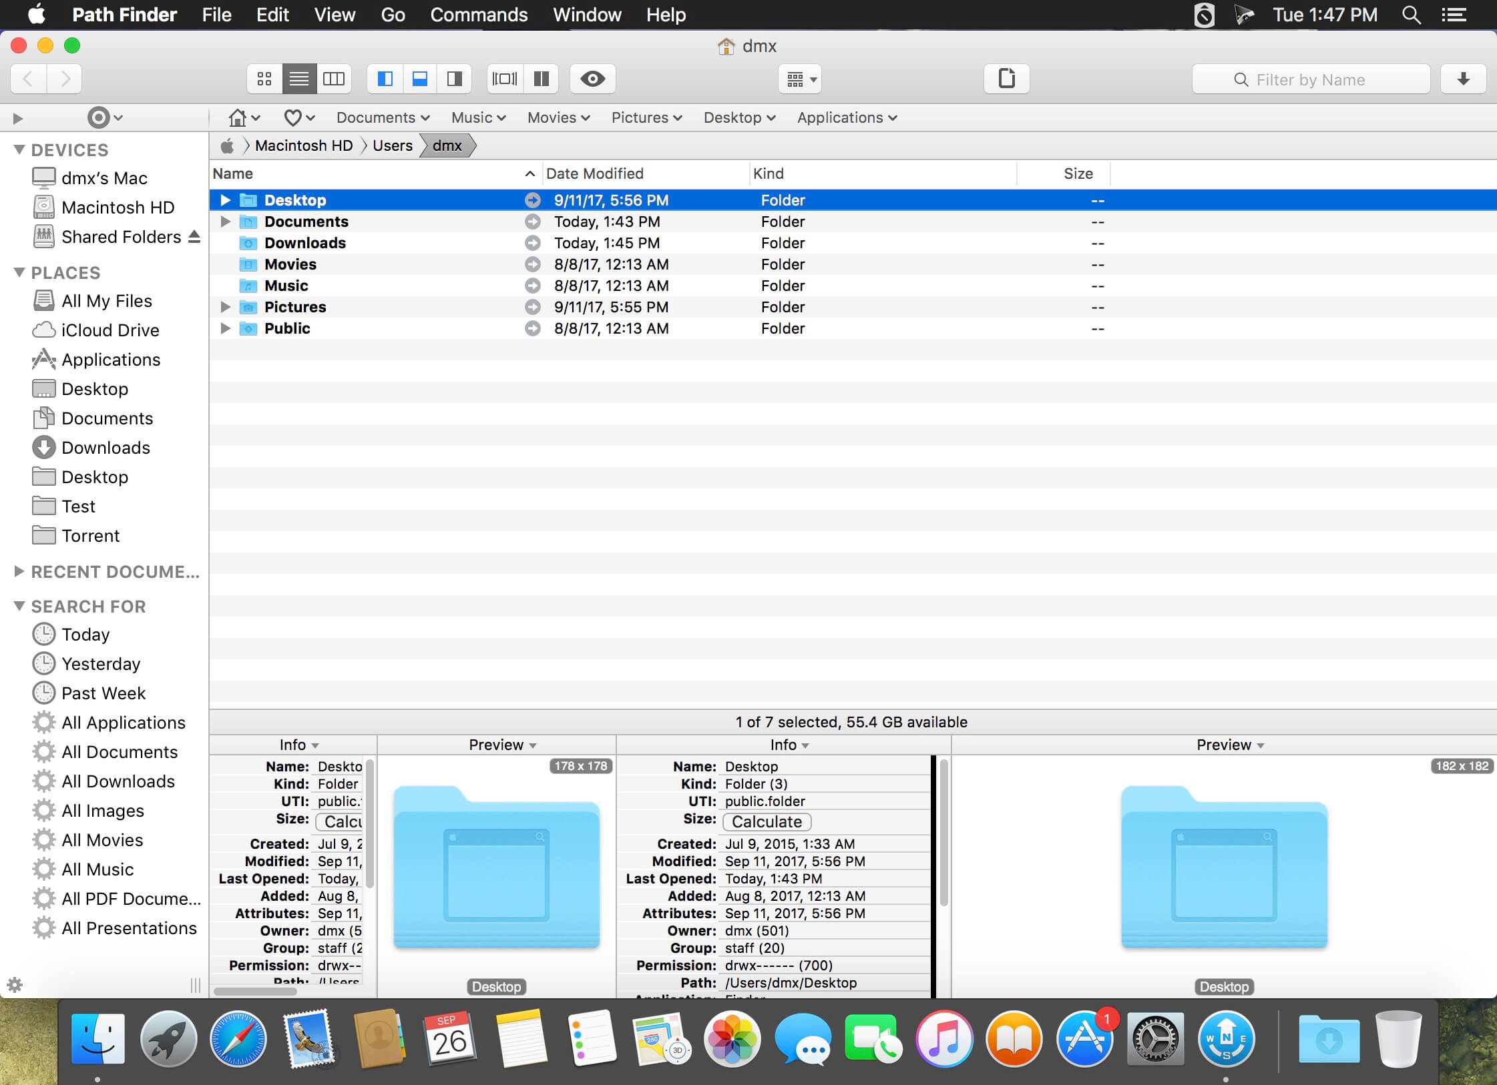
Task: Switch to list view mode
Action: point(299,79)
